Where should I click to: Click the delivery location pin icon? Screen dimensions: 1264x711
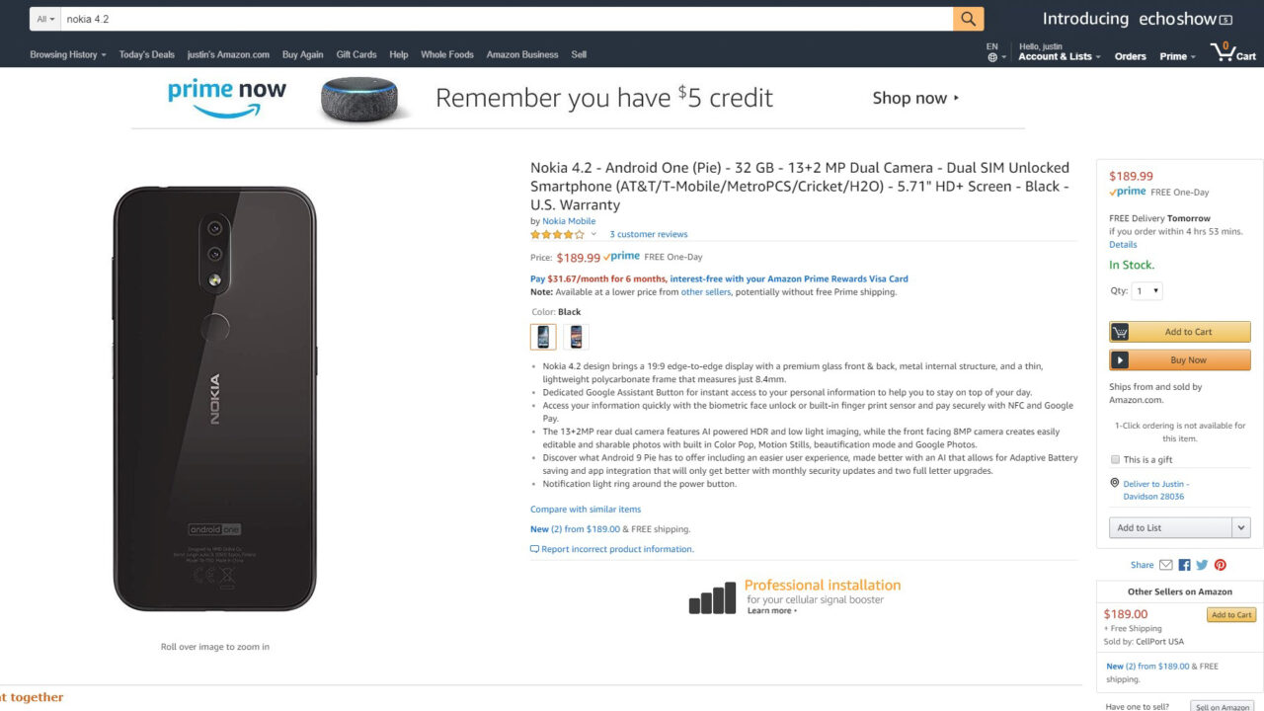[1115, 482]
